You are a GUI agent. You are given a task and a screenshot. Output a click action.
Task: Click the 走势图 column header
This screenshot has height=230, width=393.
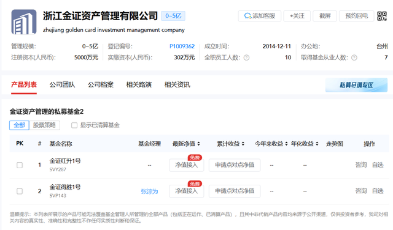(334, 144)
